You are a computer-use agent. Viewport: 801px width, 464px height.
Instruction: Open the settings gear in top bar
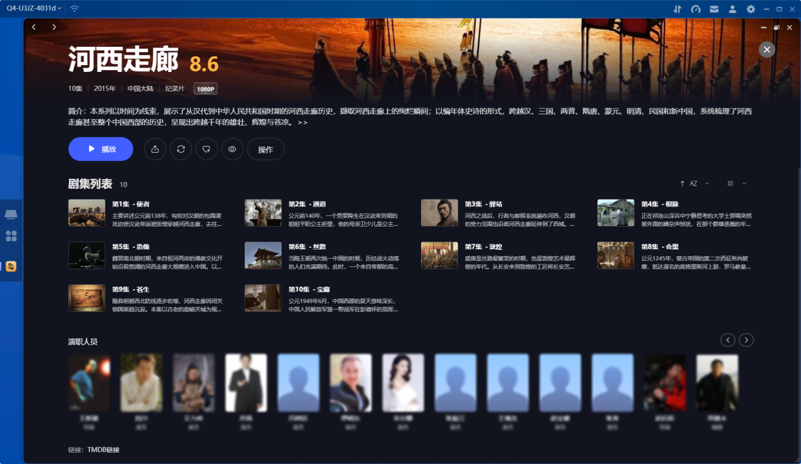(x=750, y=9)
